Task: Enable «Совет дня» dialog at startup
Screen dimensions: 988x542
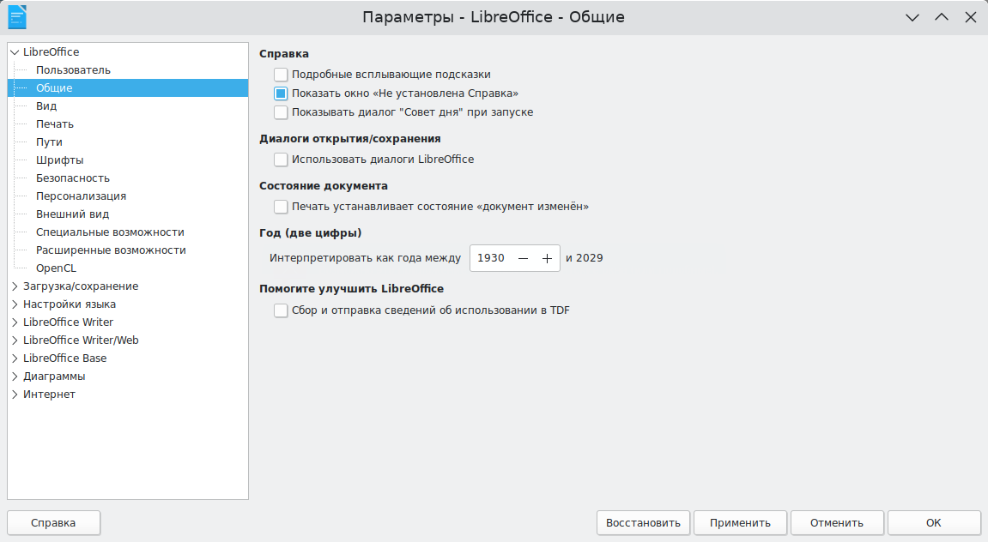Action: click(281, 112)
